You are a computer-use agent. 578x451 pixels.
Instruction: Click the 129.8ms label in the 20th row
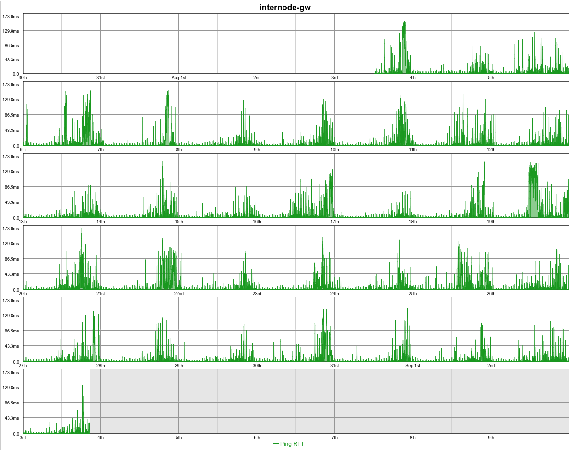click(x=11, y=244)
